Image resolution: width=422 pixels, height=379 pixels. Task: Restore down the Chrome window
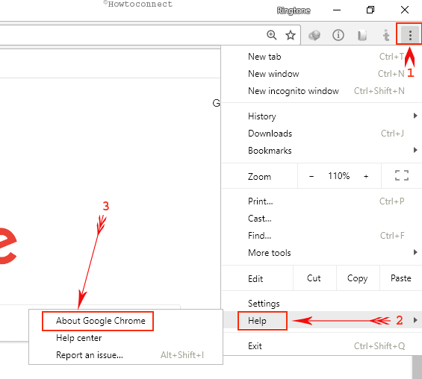pos(370,10)
